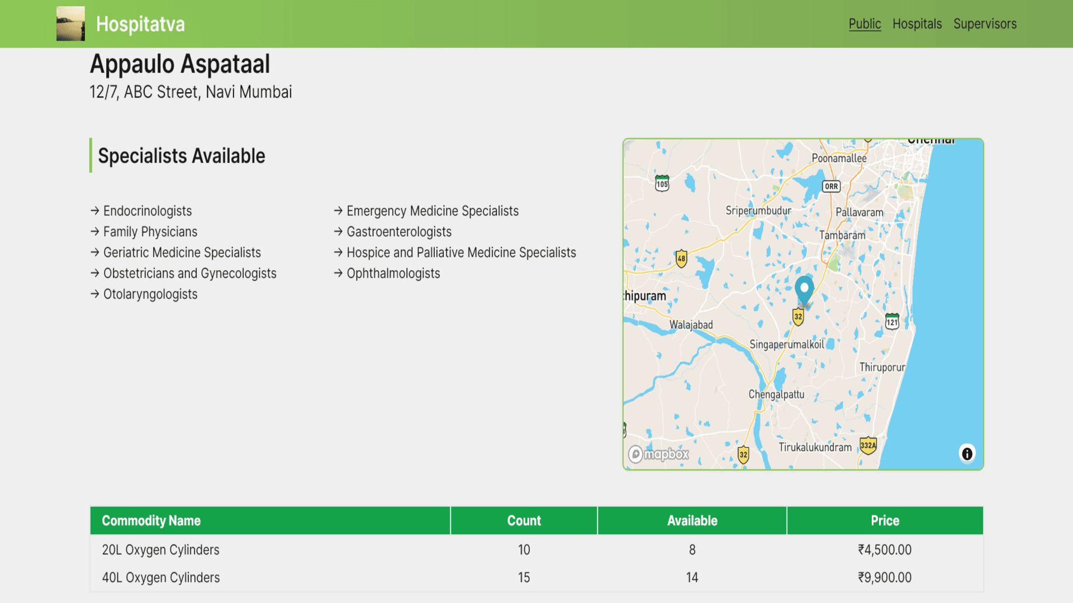
Task: Click the ORR highway shield on map
Action: coord(831,186)
